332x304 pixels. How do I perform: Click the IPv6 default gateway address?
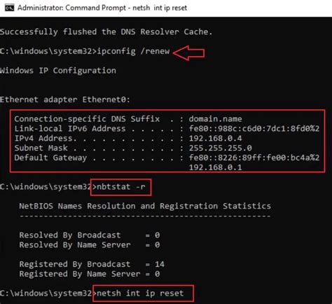254,158
